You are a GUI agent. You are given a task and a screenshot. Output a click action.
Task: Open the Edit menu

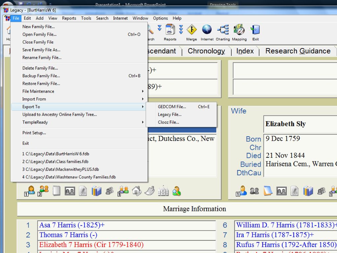pos(27,18)
